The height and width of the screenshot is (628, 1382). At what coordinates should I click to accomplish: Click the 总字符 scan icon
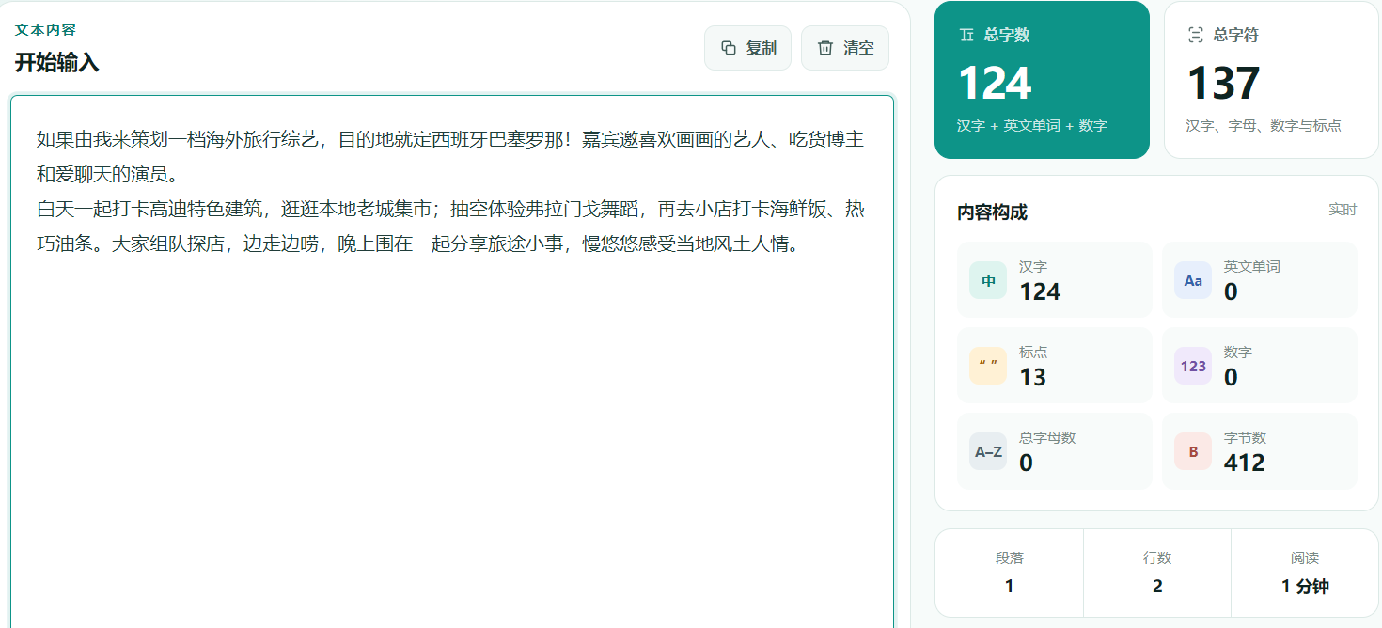[1196, 35]
